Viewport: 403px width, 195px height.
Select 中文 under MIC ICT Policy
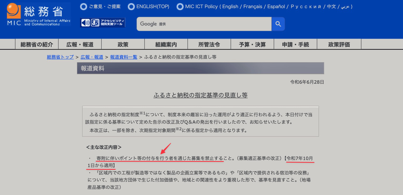coord(331,7)
